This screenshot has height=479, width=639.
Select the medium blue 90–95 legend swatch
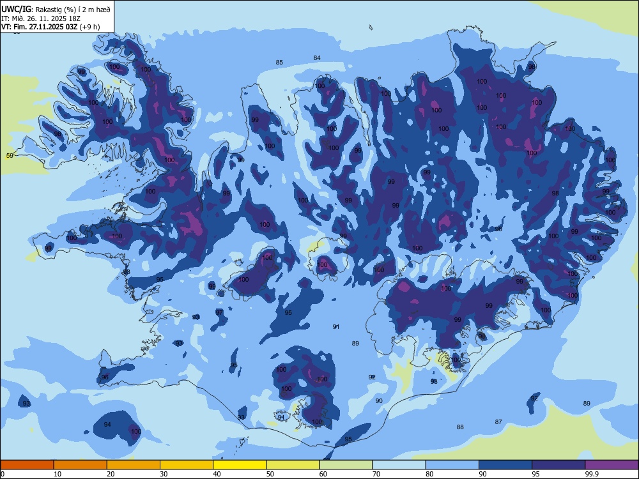505,465
